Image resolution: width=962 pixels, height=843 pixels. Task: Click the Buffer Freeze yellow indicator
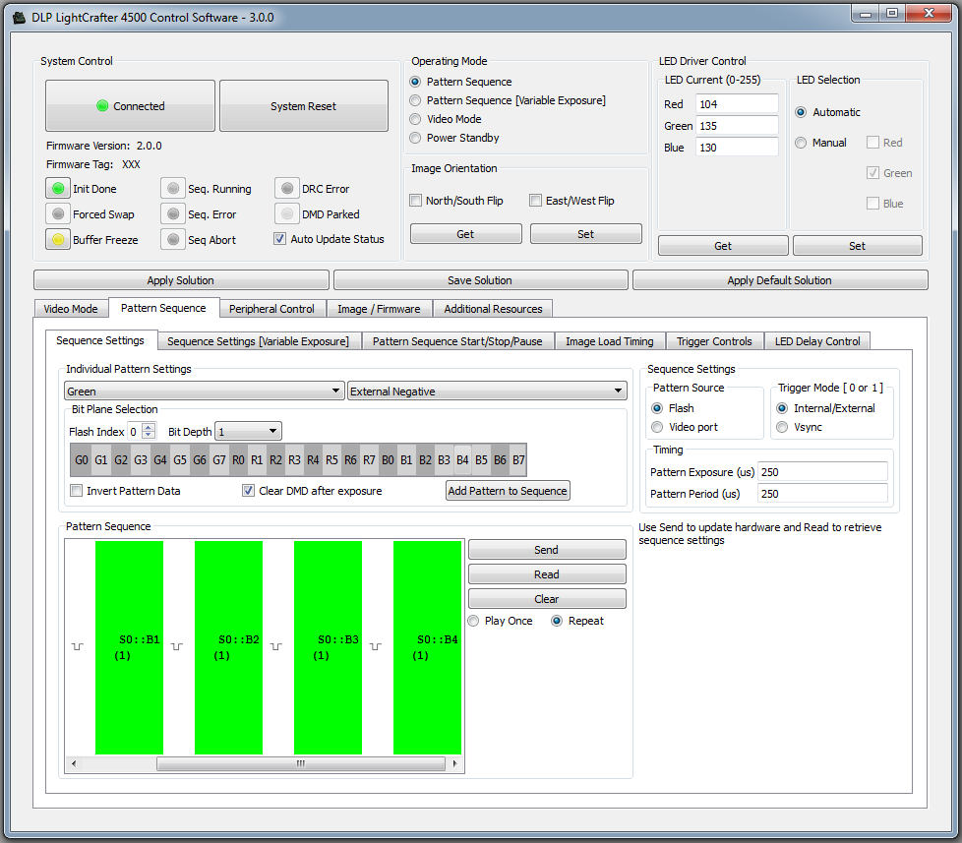pyautogui.click(x=58, y=239)
